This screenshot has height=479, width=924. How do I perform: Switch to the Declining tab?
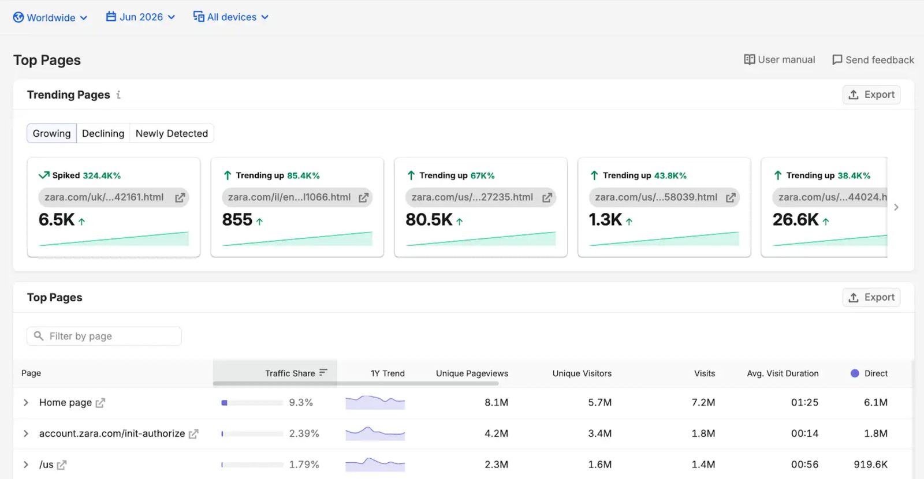tap(103, 133)
